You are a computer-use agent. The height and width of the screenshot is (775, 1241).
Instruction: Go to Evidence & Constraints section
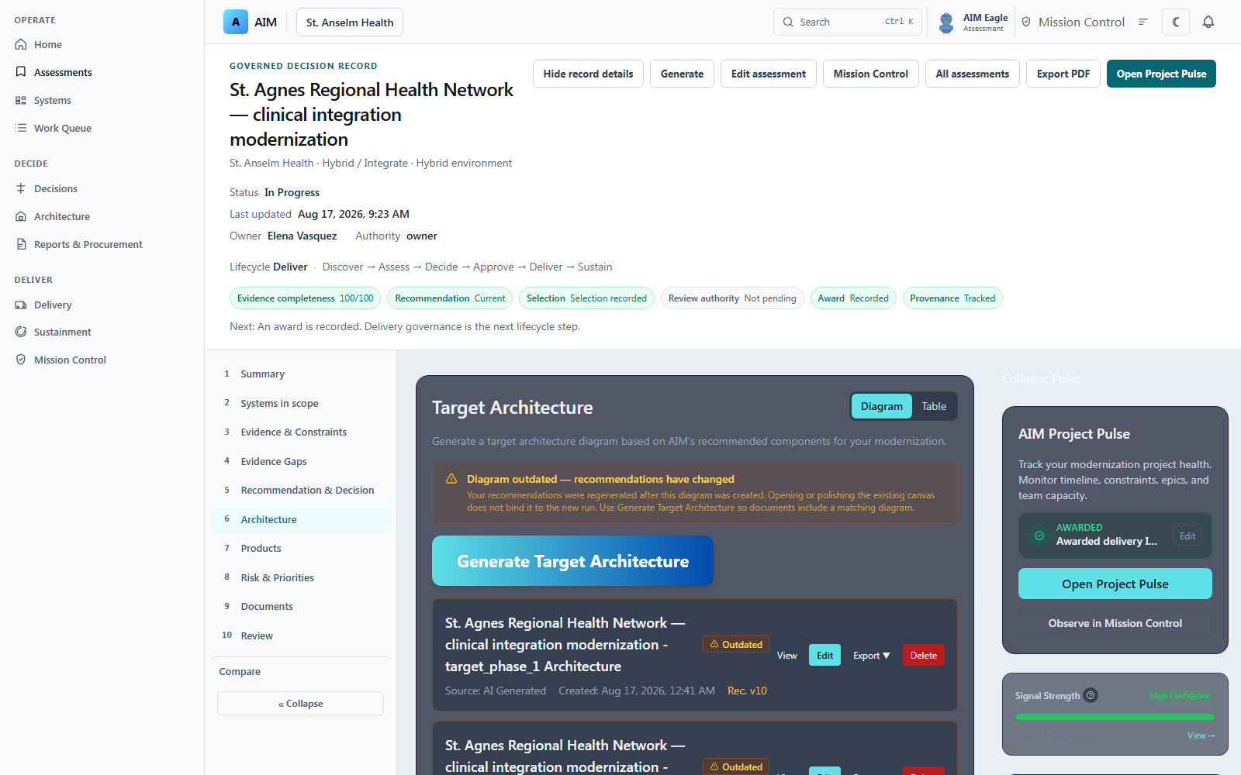[x=300, y=432]
